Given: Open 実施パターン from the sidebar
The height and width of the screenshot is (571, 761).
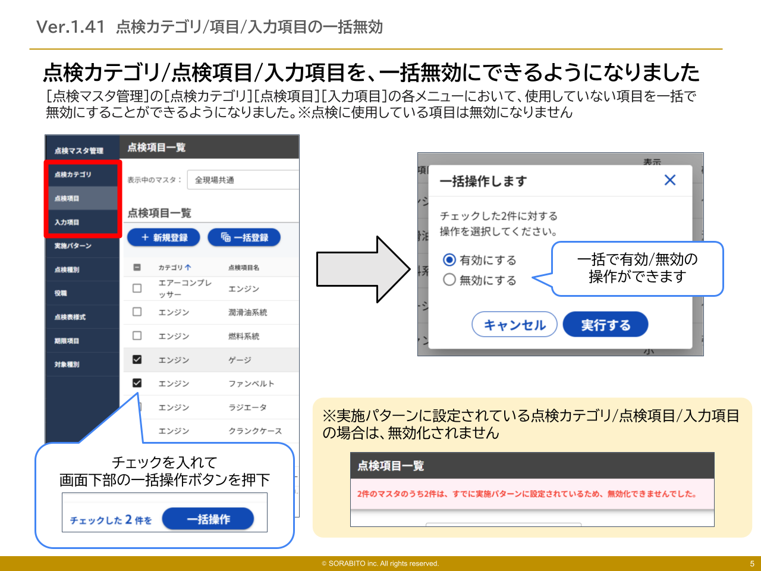Looking at the screenshot, I should pyautogui.click(x=73, y=246).
